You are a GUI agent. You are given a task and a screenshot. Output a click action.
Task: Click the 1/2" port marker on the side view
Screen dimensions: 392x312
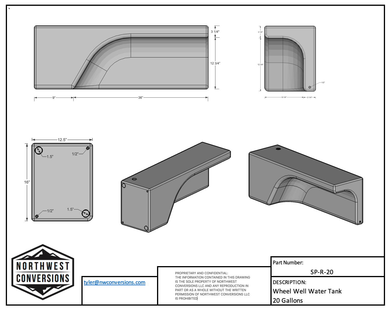click(x=310, y=87)
